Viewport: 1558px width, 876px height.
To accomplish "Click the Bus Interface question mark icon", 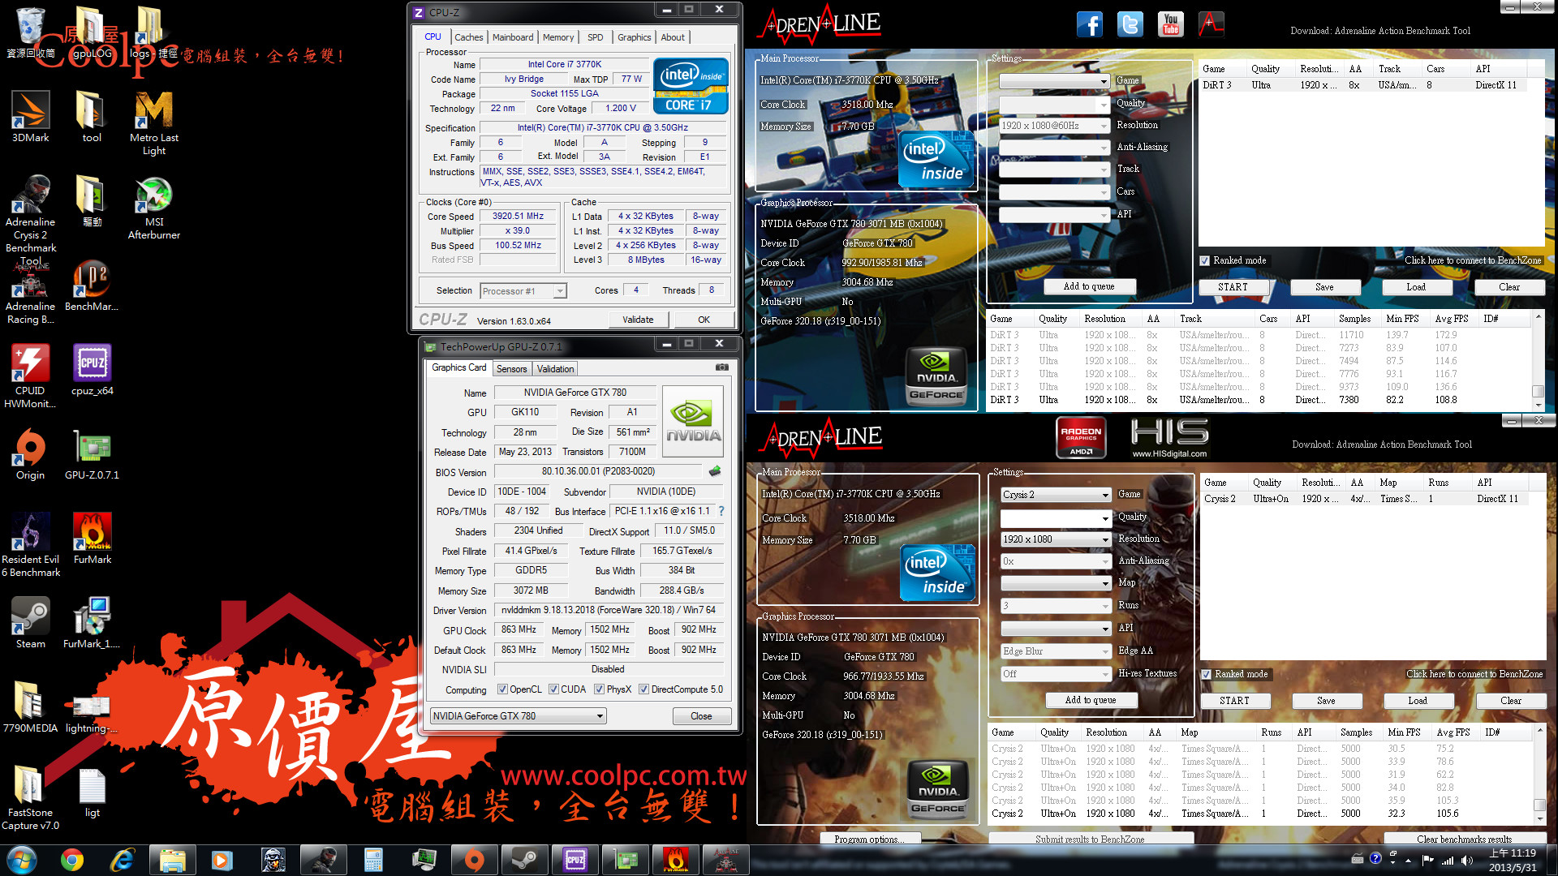I will 721,511.
